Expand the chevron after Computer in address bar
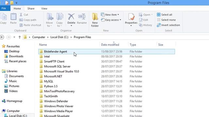 click(x=48, y=37)
